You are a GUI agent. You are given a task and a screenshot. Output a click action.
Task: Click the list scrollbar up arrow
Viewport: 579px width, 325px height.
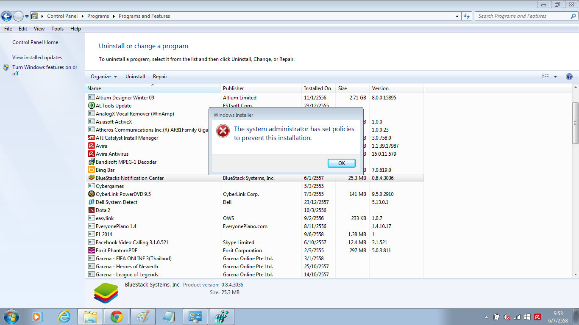(x=575, y=88)
